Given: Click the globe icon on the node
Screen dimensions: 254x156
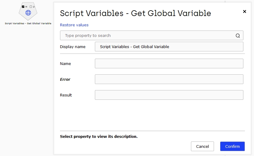Looking at the screenshot, I should click(28, 13).
